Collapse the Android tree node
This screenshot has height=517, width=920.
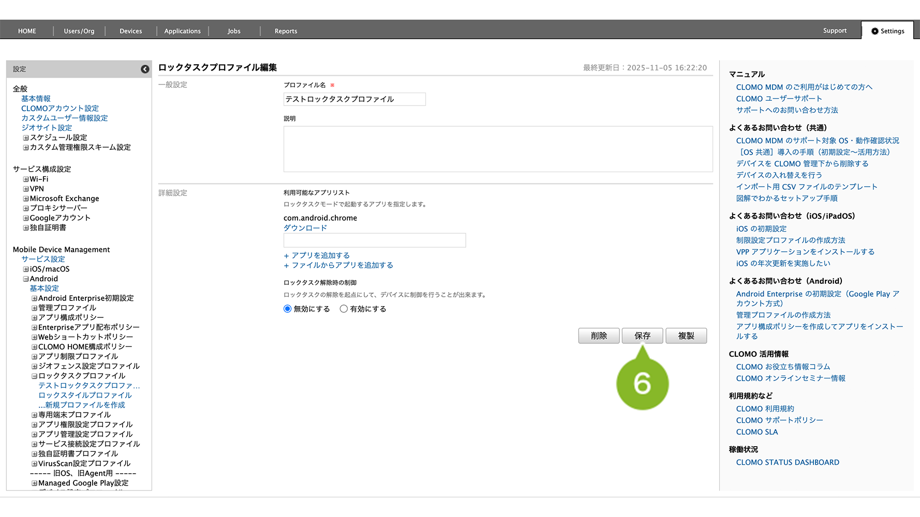26,279
